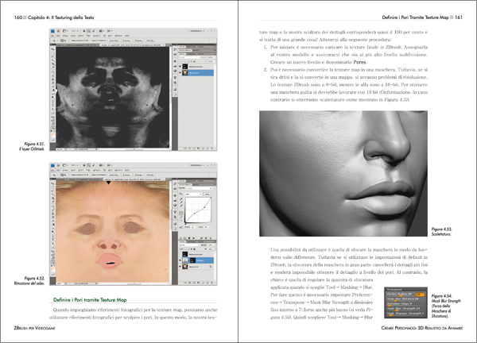
Task: Click the Auto button in Curves panel
Action: [207, 195]
